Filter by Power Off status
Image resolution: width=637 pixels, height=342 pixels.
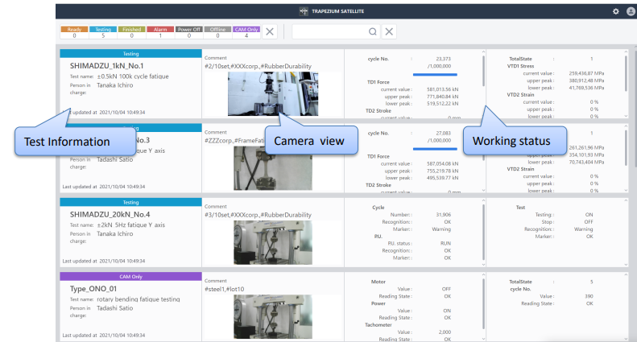(188, 32)
